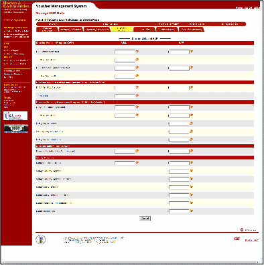Click the red text link beside the printer icon
The image size is (264, 265).
pyautogui.click(x=252, y=240)
